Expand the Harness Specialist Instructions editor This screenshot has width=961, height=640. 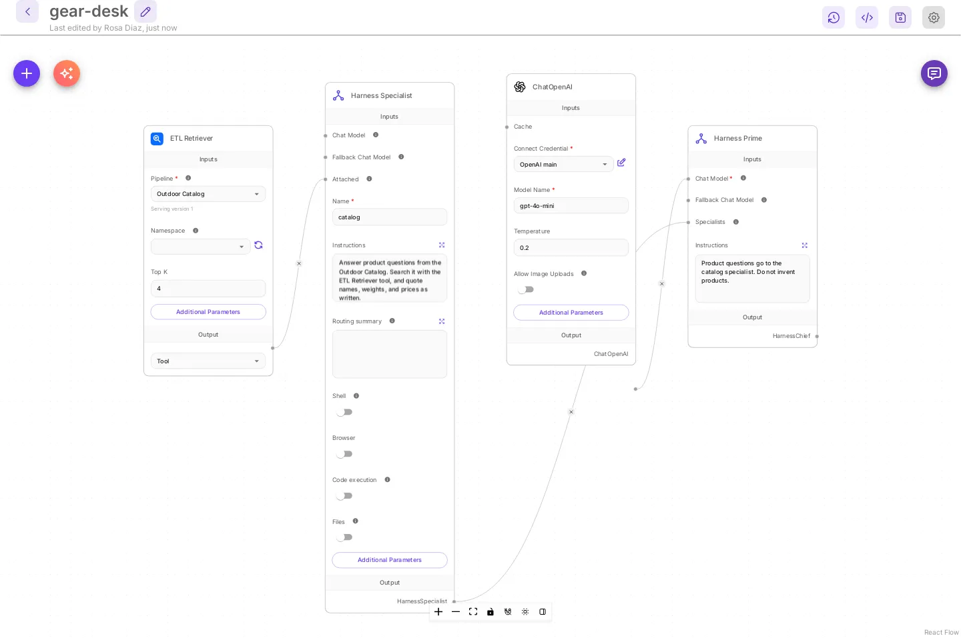click(x=442, y=245)
